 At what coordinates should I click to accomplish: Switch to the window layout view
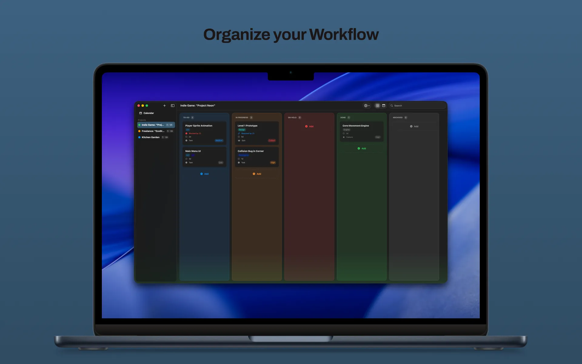click(x=384, y=106)
